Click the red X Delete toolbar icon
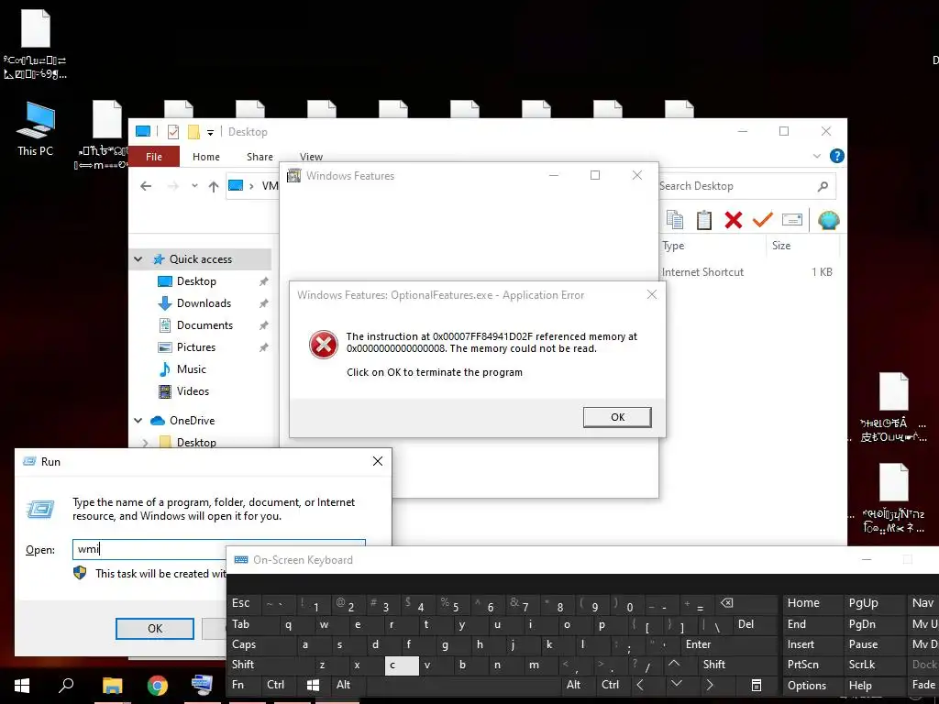939x704 pixels. click(x=733, y=220)
